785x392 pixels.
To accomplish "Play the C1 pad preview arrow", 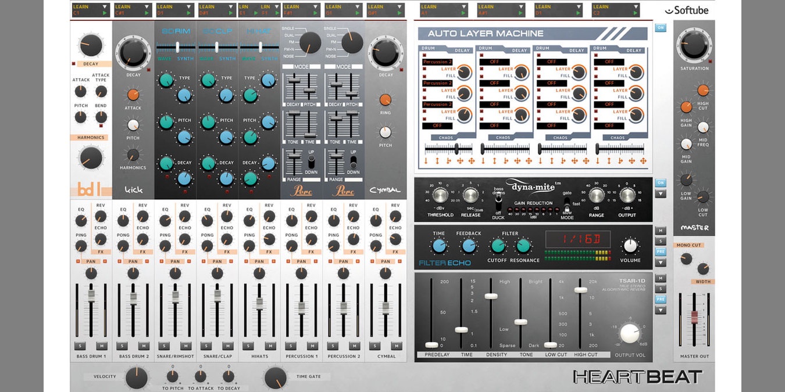I will click(x=105, y=12).
